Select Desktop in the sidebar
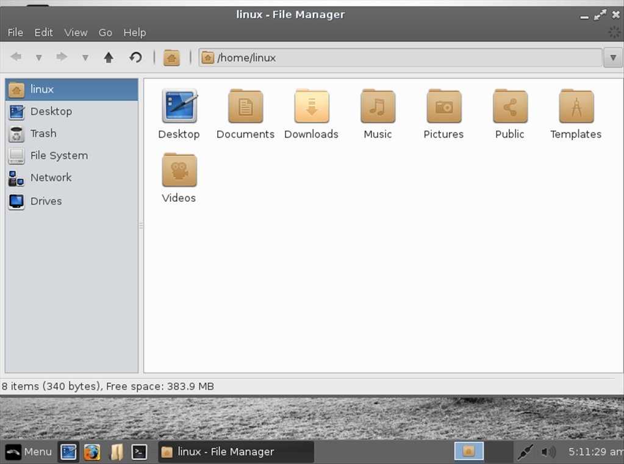 click(71, 112)
